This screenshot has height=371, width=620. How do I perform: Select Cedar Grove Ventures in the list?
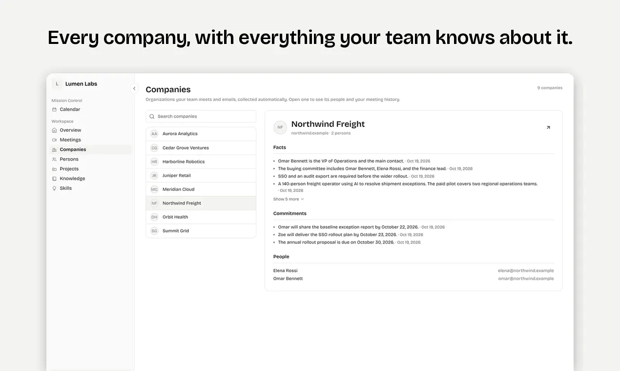pyautogui.click(x=201, y=148)
